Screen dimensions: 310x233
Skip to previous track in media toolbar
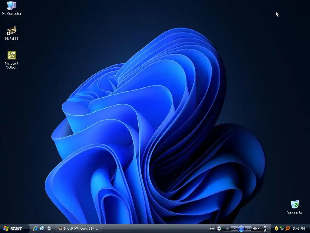(x=235, y=228)
